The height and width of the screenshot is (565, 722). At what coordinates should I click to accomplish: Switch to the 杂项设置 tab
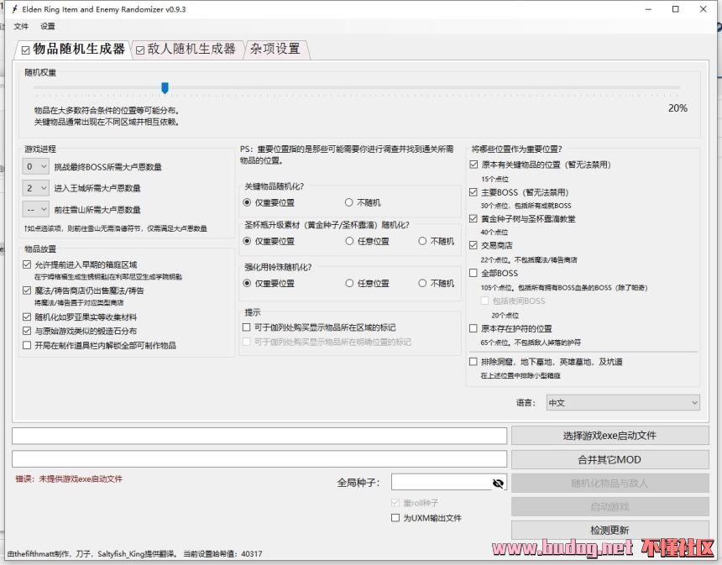click(x=275, y=49)
